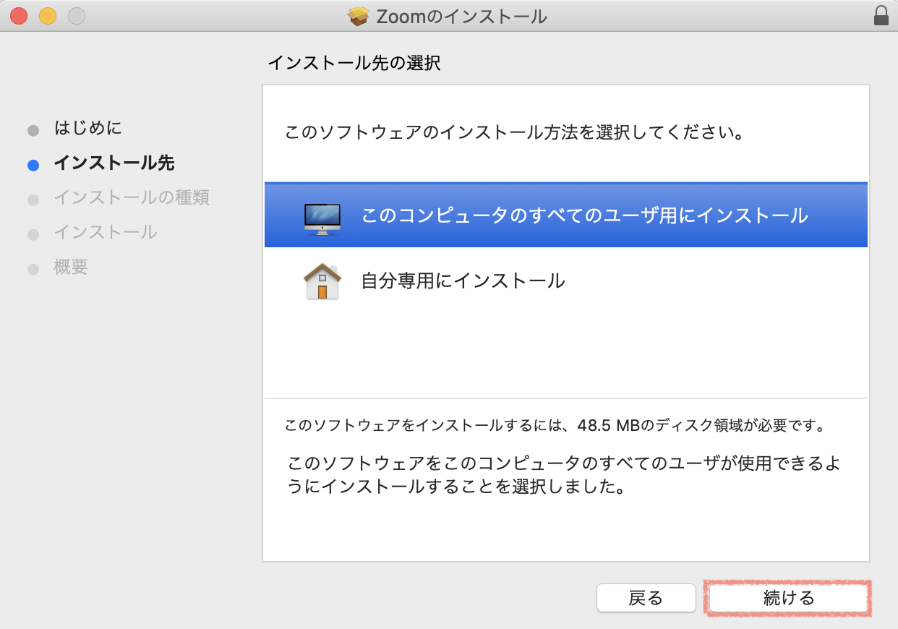Click the house icon for personal install
The height and width of the screenshot is (629, 898).
click(322, 282)
